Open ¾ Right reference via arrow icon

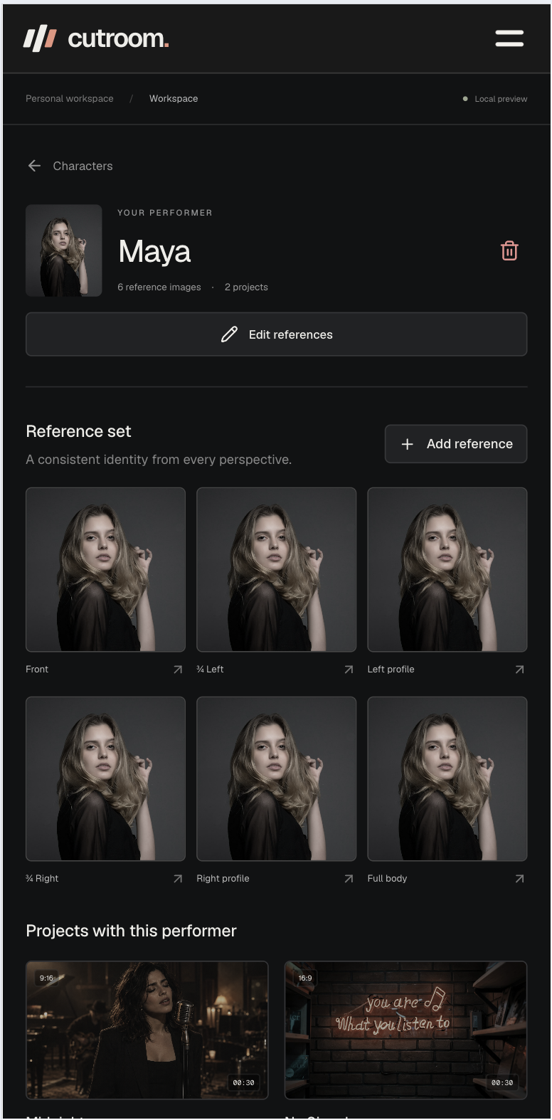click(178, 879)
